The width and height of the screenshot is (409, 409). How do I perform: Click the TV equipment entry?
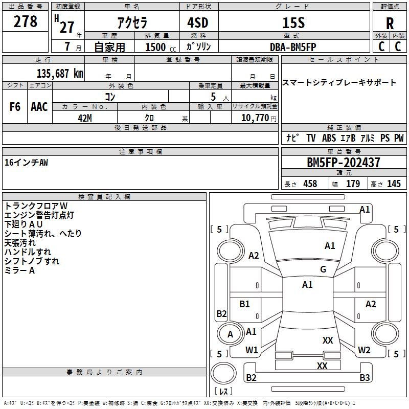(311, 138)
